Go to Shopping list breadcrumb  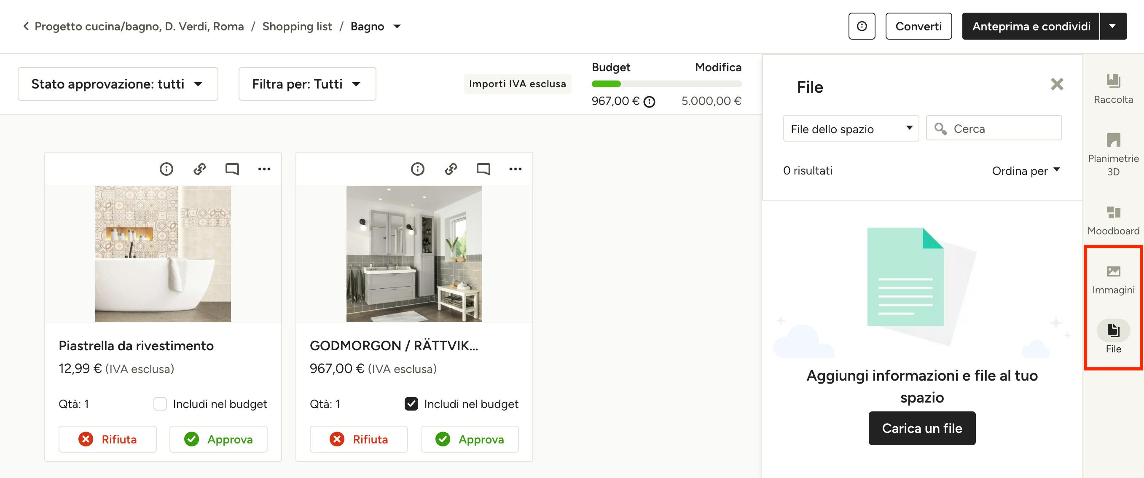pyautogui.click(x=297, y=26)
